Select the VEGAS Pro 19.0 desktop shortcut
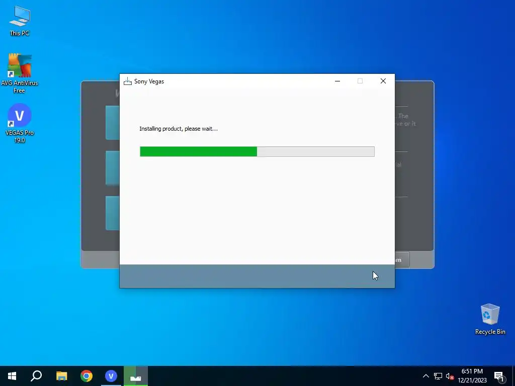Screen dimensions: 515x386 [x=20, y=123]
